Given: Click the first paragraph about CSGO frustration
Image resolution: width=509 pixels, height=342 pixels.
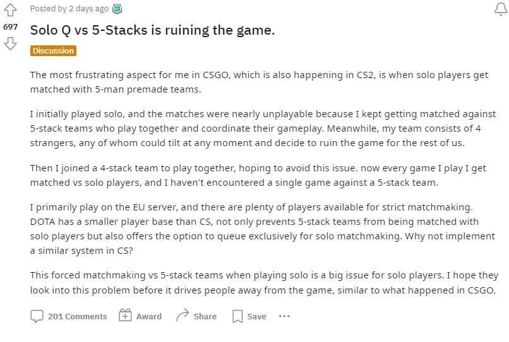Looking at the screenshot, I should (x=259, y=82).
